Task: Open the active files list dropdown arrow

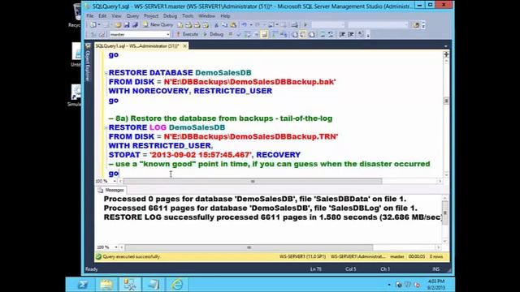Action: [x=446, y=46]
